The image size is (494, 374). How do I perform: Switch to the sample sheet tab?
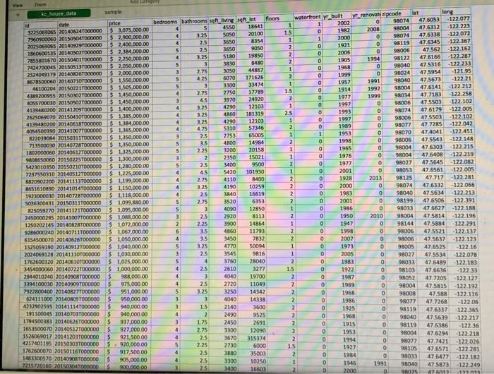(x=113, y=12)
